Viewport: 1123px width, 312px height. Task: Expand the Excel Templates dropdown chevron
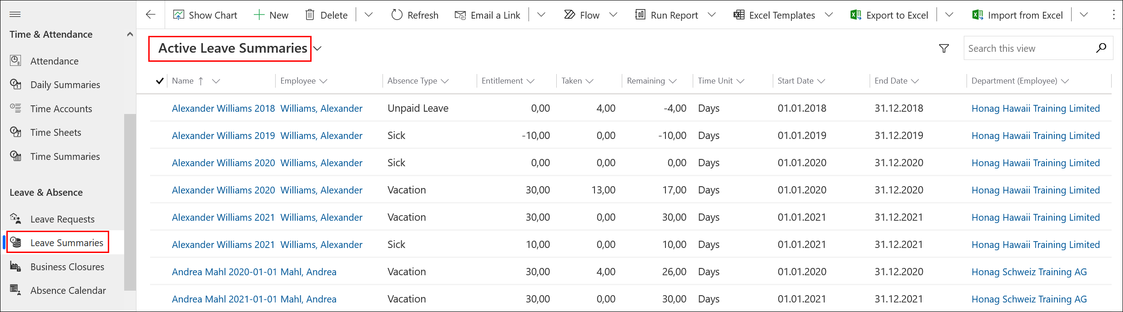(829, 15)
